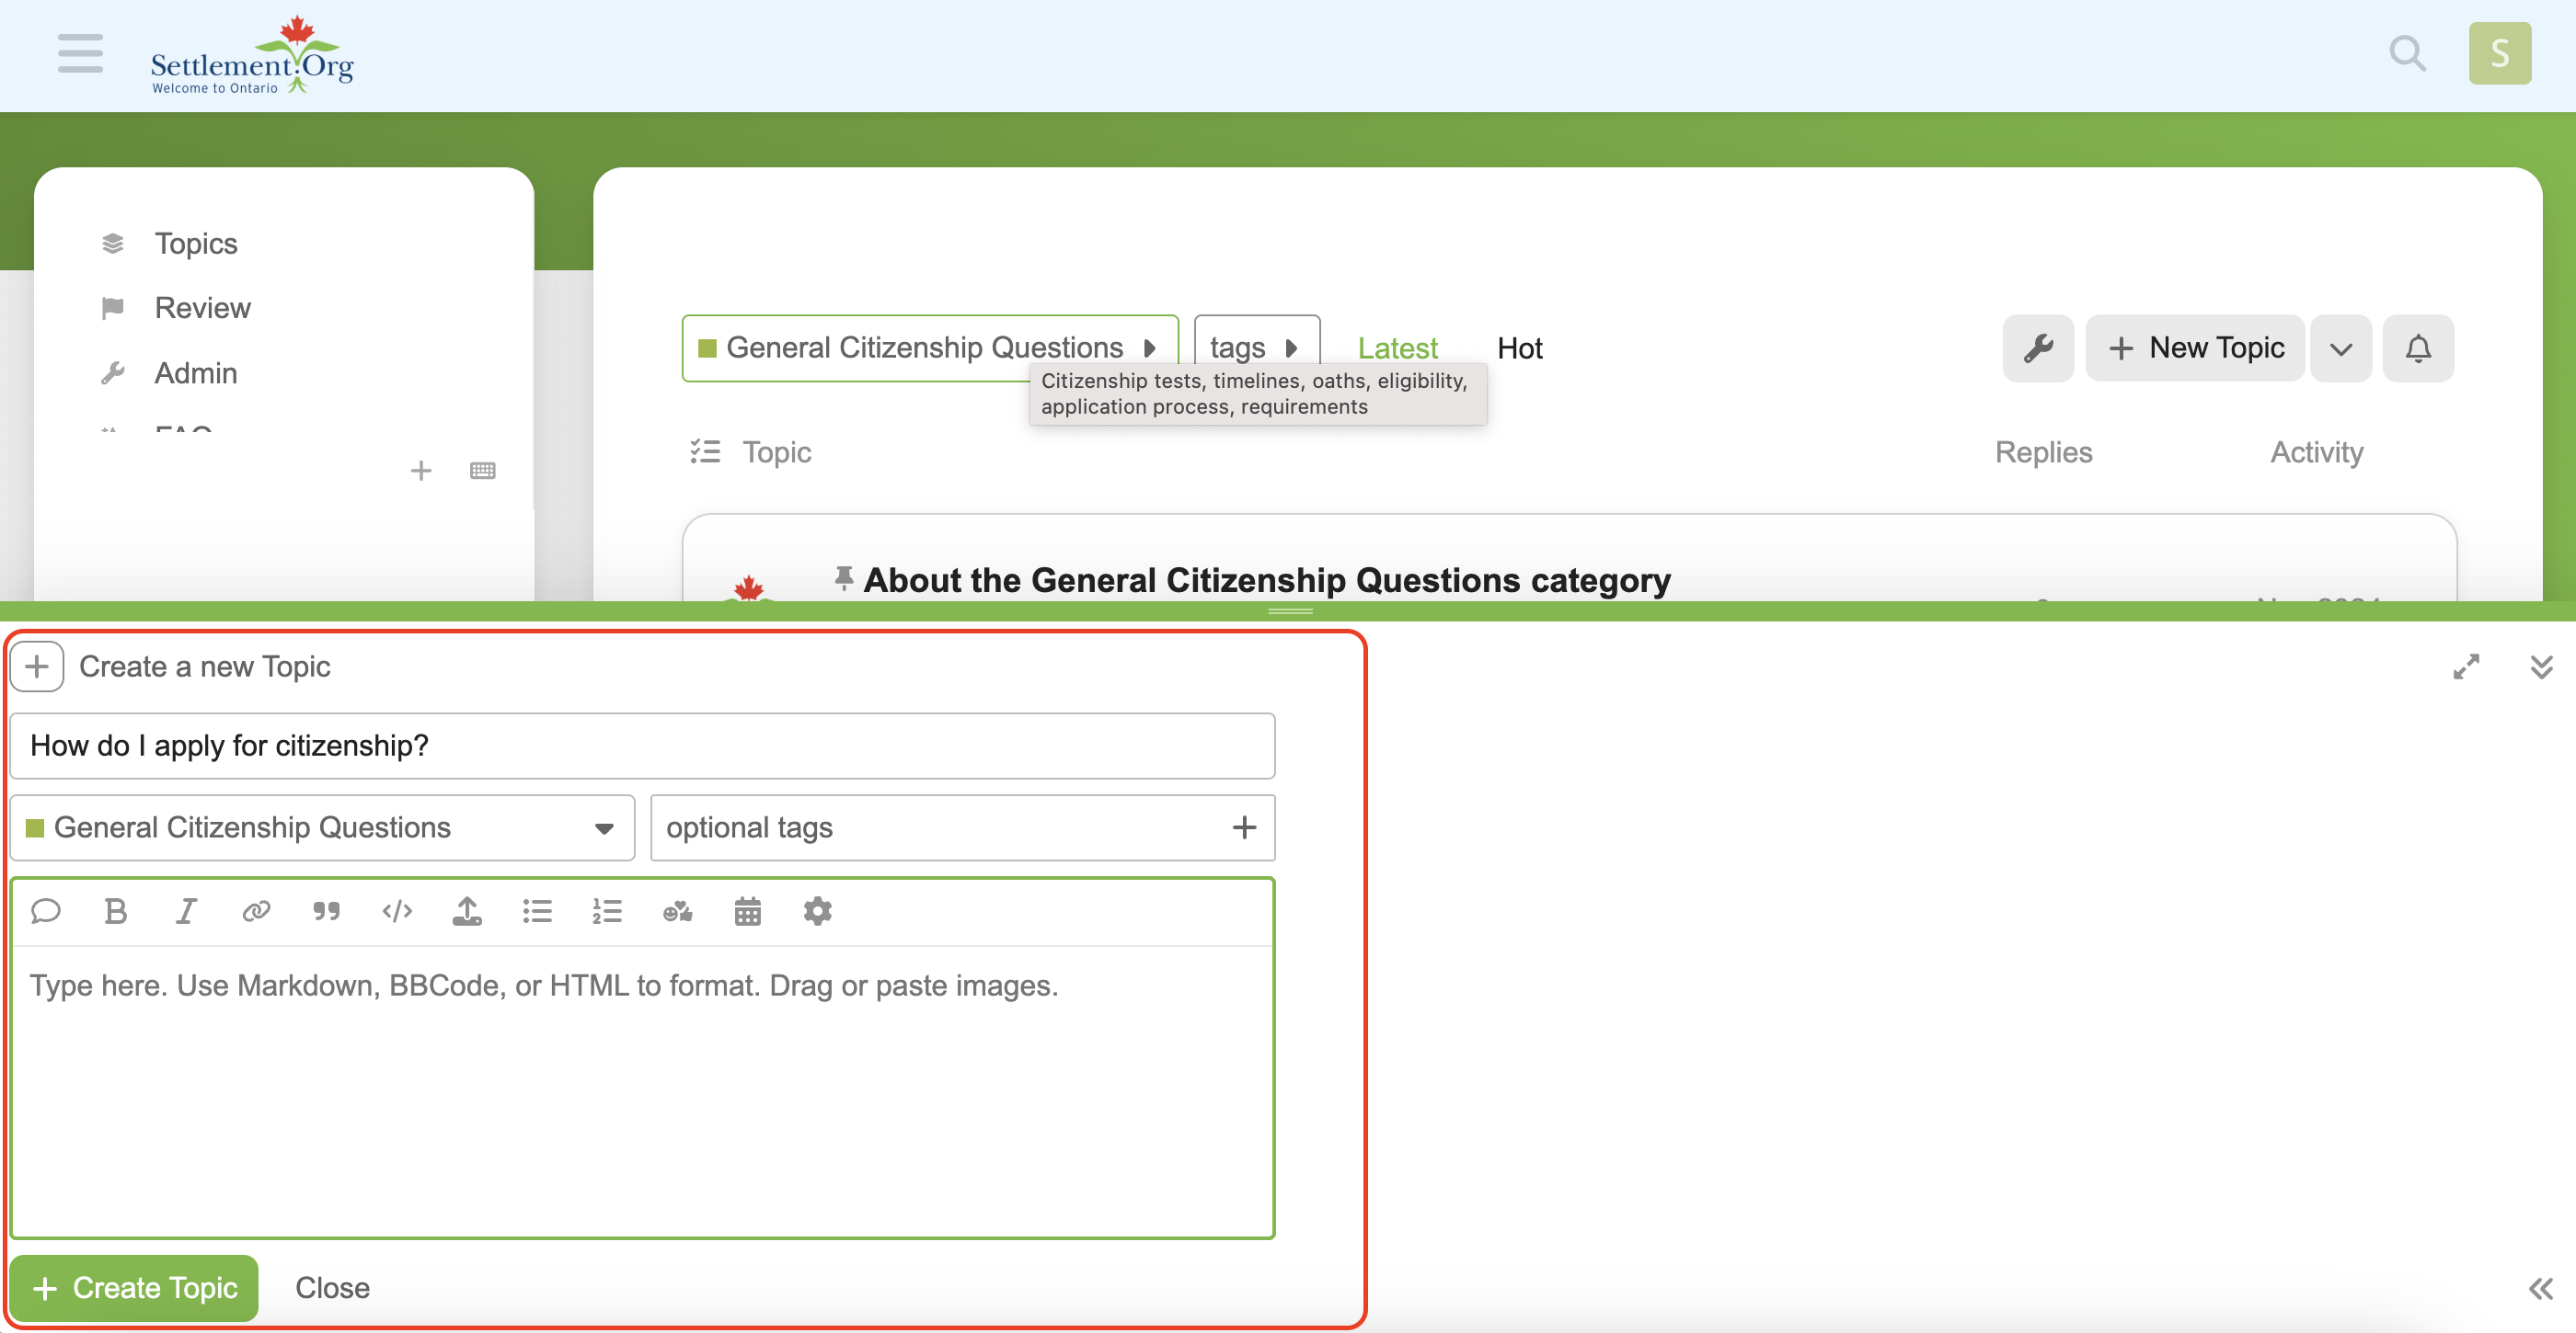This screenshot has width=2576, height=1333.
Task: Open the General Citizenship Questions category dropdown in composer
Action: pos(322,827)
